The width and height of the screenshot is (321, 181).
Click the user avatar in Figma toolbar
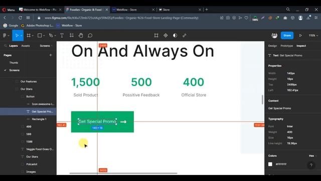tap(274, 36)
